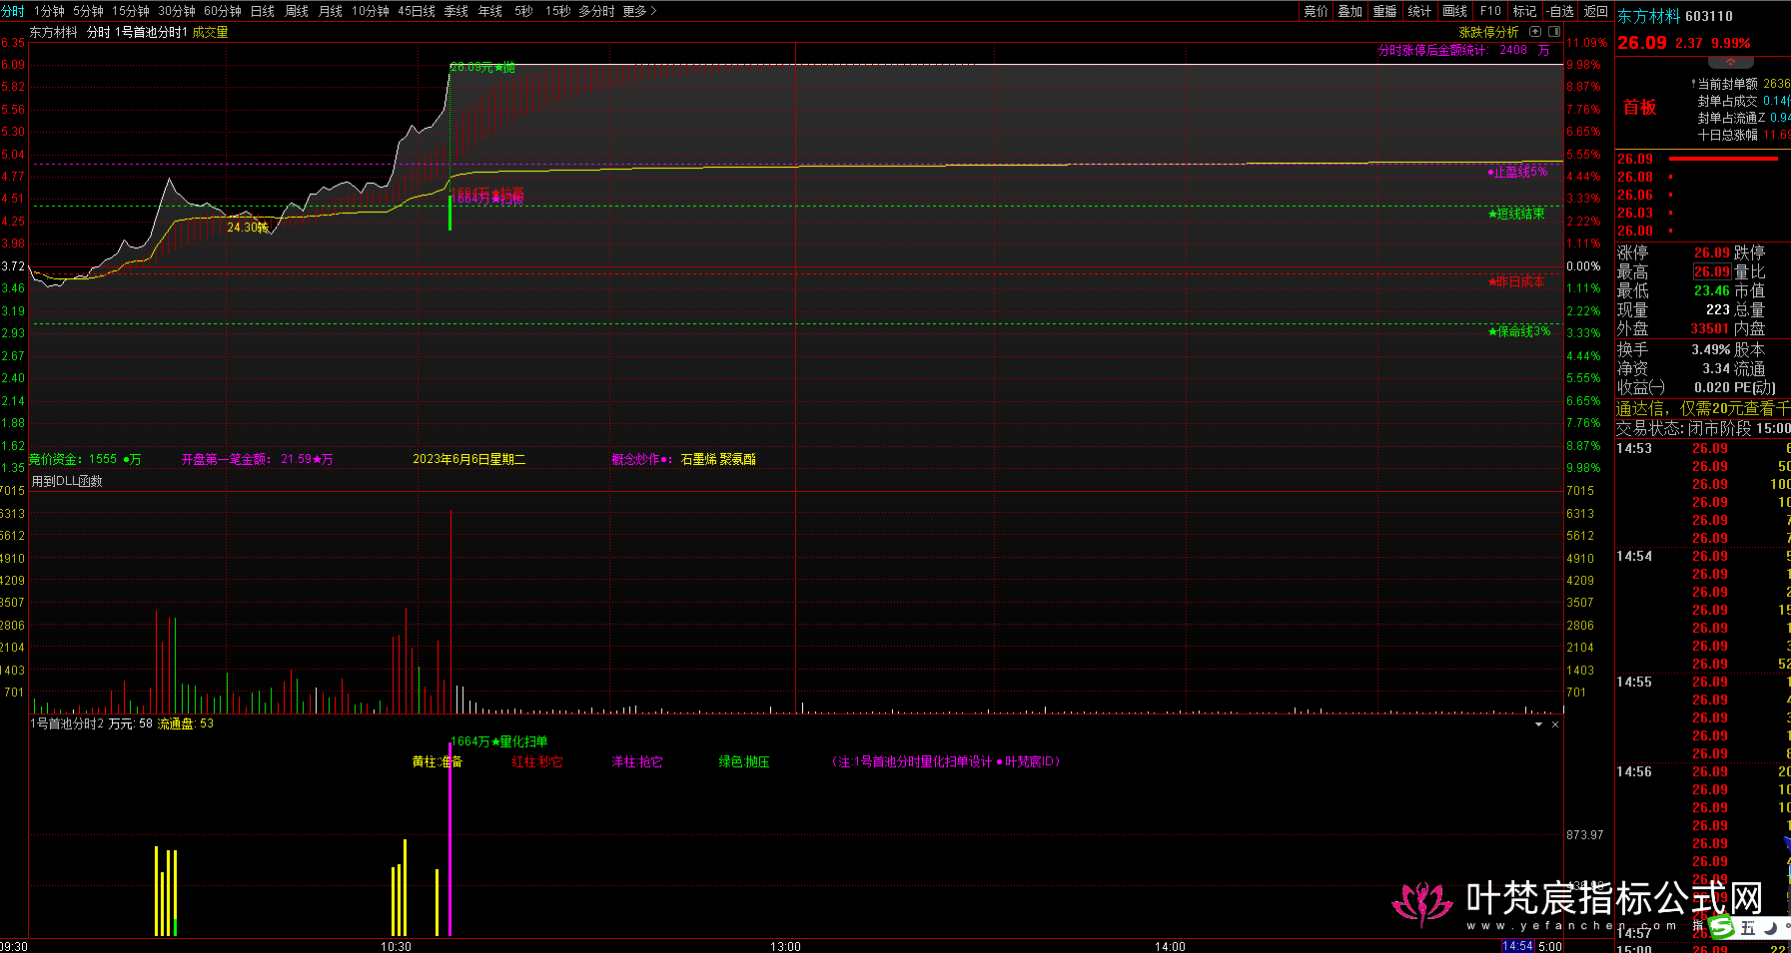Open the 季线 quarterly chart
This screenshot has height=953, width=1791.
pos(456,11)
